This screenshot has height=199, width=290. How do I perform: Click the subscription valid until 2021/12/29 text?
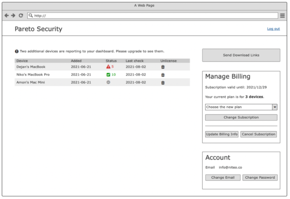pyautogui.click(x=236, y=87)
